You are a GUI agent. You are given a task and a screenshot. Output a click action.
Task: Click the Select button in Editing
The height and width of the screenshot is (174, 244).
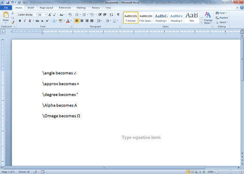coord(222,22)
